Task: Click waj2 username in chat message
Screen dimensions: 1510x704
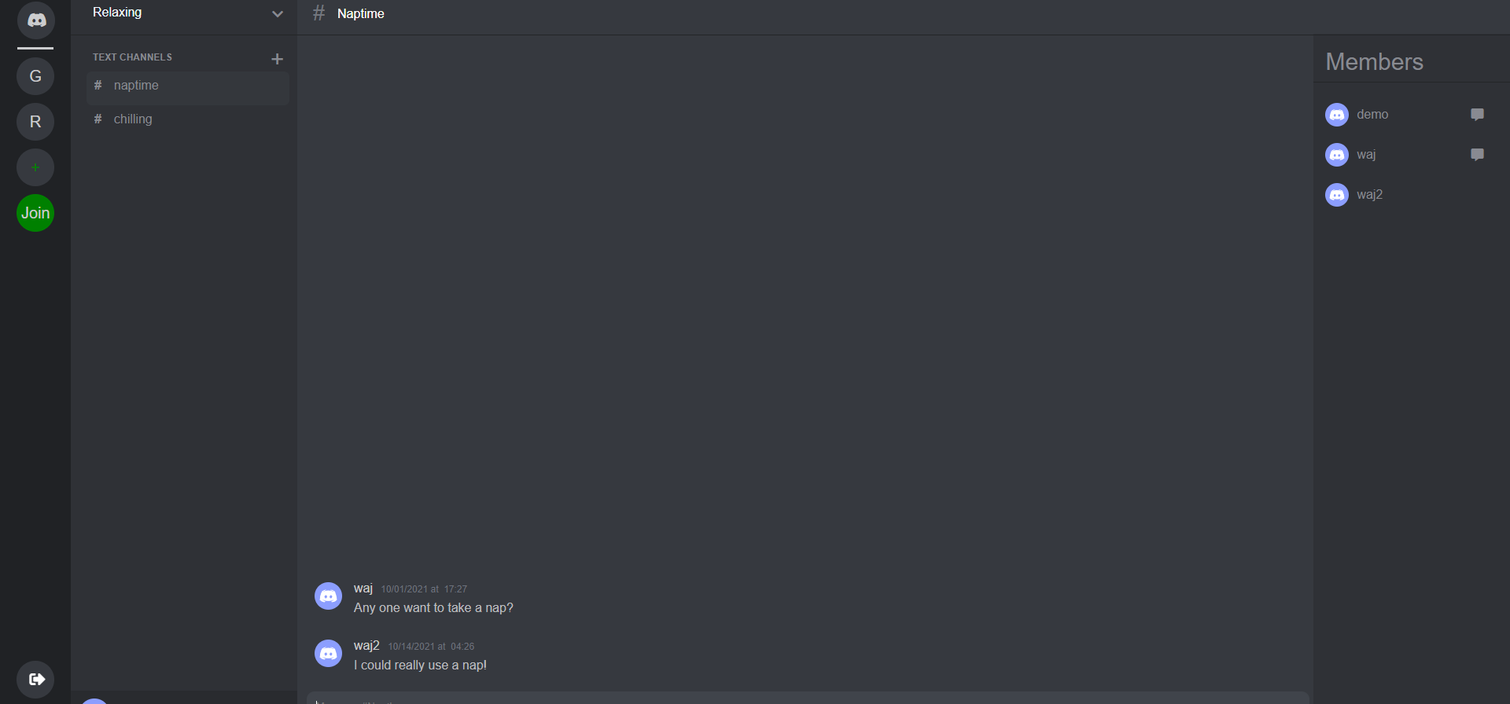Action: [366, 646]
